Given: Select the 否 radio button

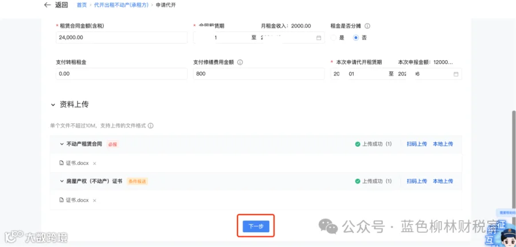Looking at the screenshot, I should tap(355, 38).
